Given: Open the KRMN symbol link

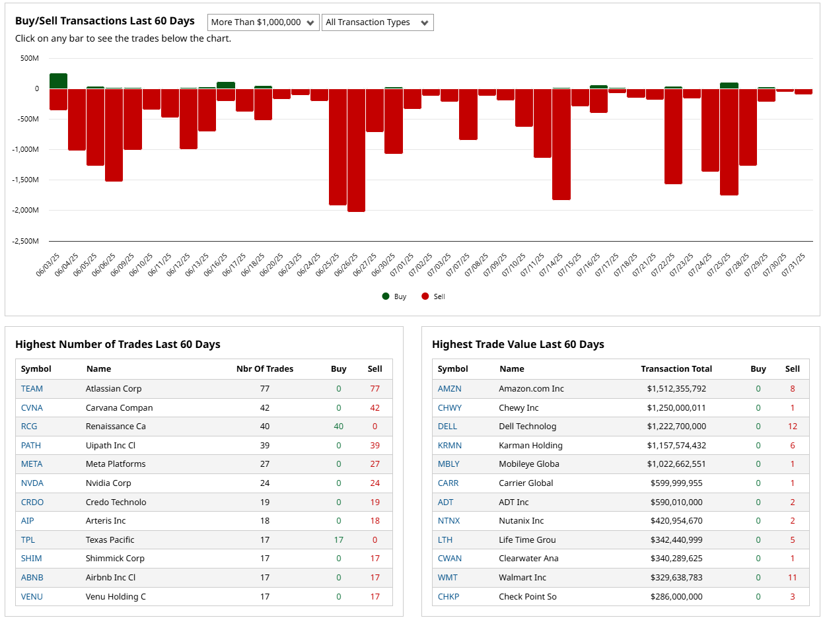Looking at the screenshot, I should coord(450,446).
